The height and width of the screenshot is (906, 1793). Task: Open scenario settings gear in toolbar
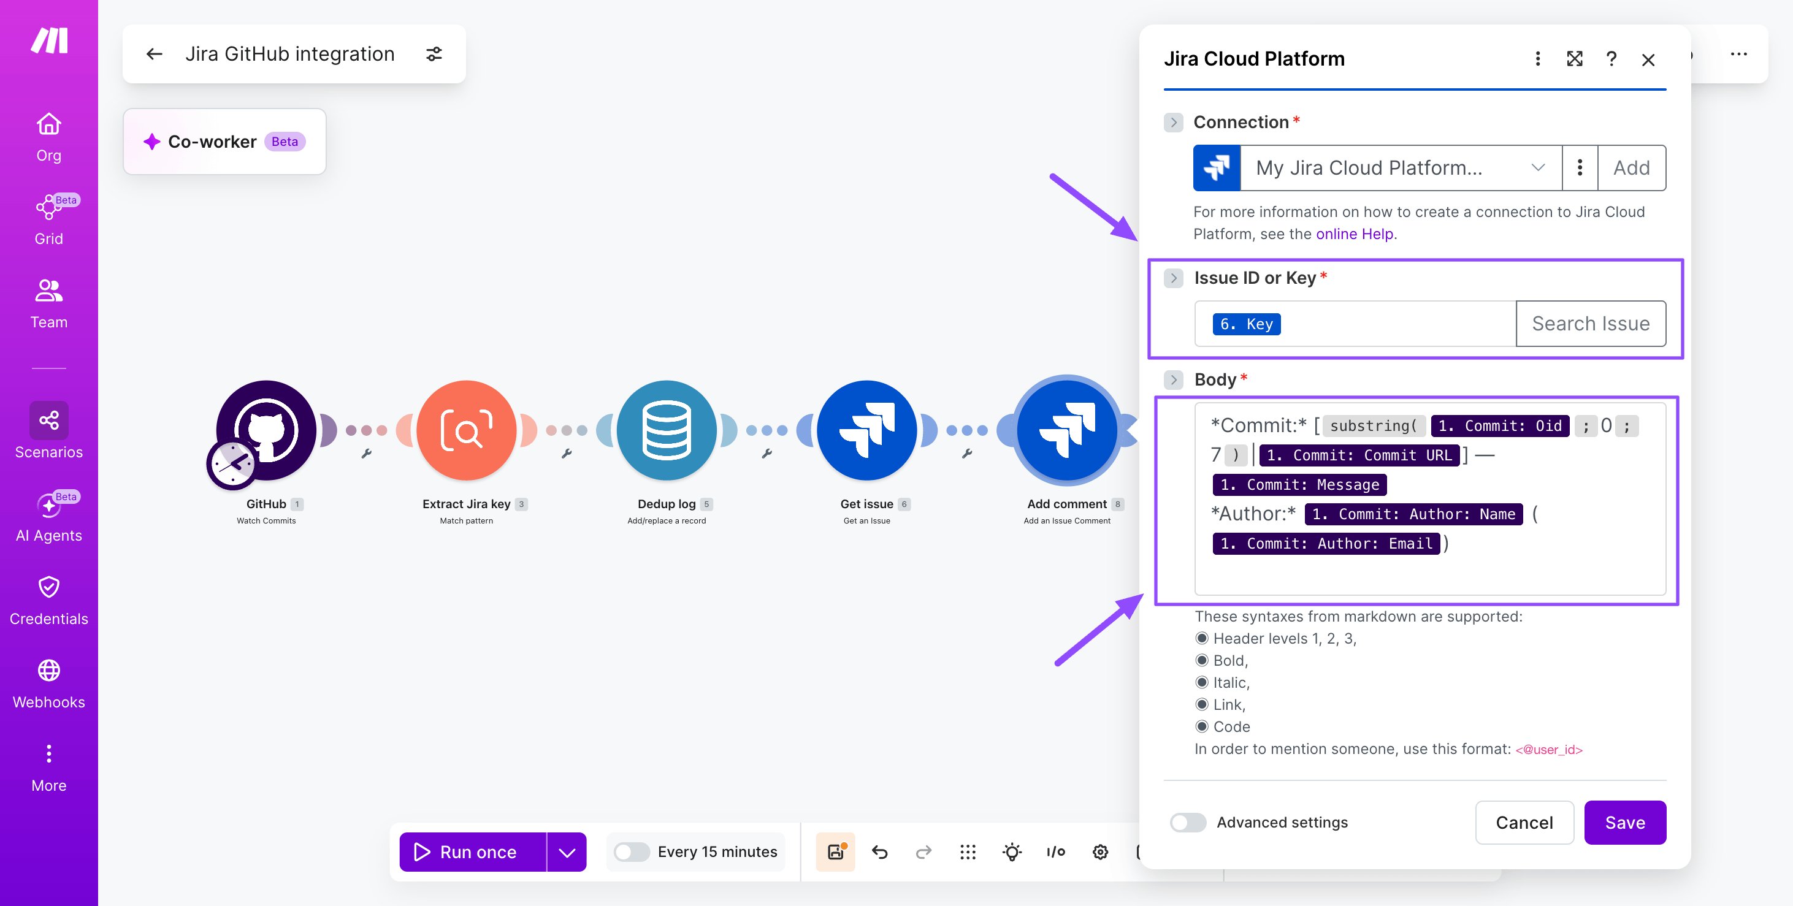coord(1101,851)
